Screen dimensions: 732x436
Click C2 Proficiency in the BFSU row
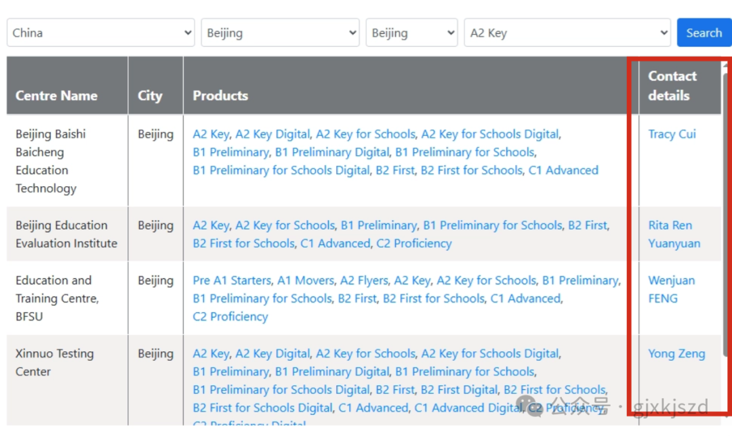(x=230, y=317)
